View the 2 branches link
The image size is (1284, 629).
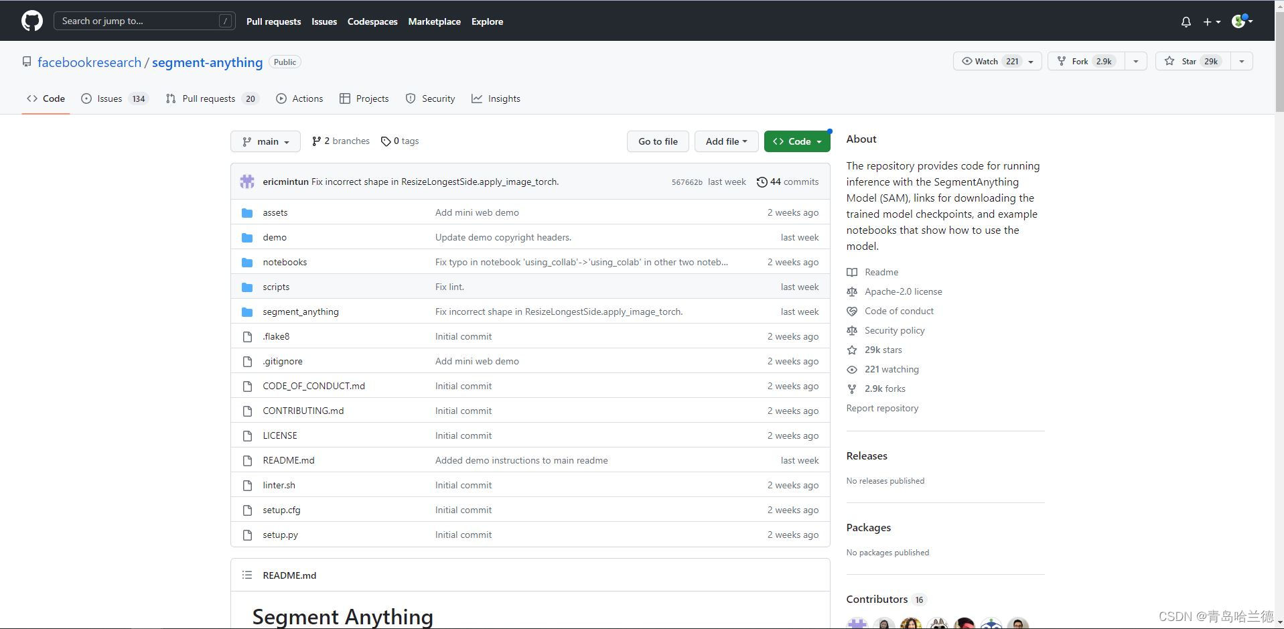click(341, 141)
